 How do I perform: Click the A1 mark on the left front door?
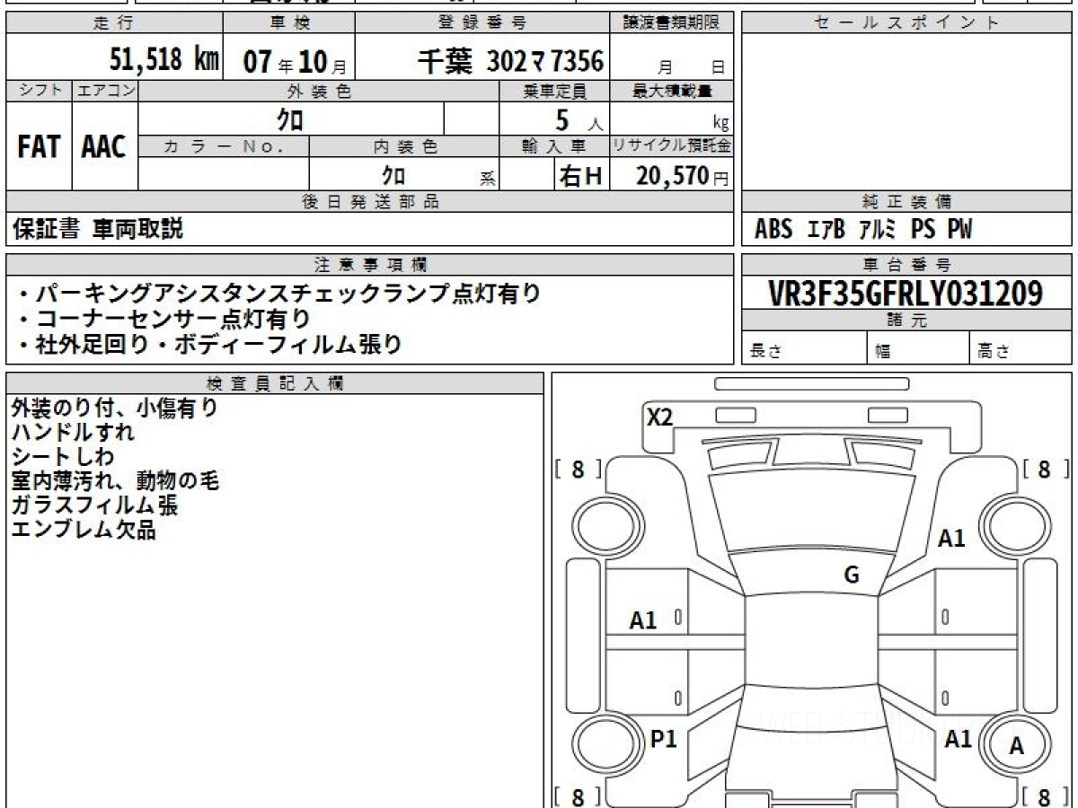pos(643,619)
